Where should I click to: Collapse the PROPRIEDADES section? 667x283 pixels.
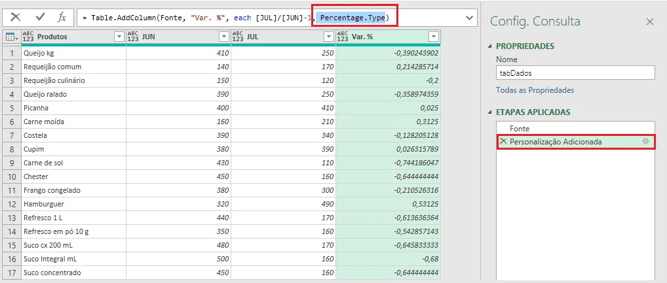tap(490, 46)
